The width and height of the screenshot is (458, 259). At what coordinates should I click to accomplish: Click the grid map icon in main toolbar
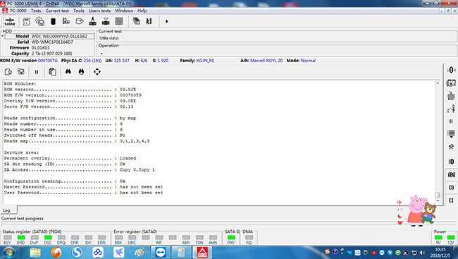pos(119,21)
